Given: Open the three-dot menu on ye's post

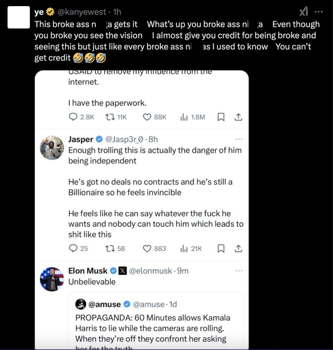Looking at the screenshot, I should pos(320,12).
